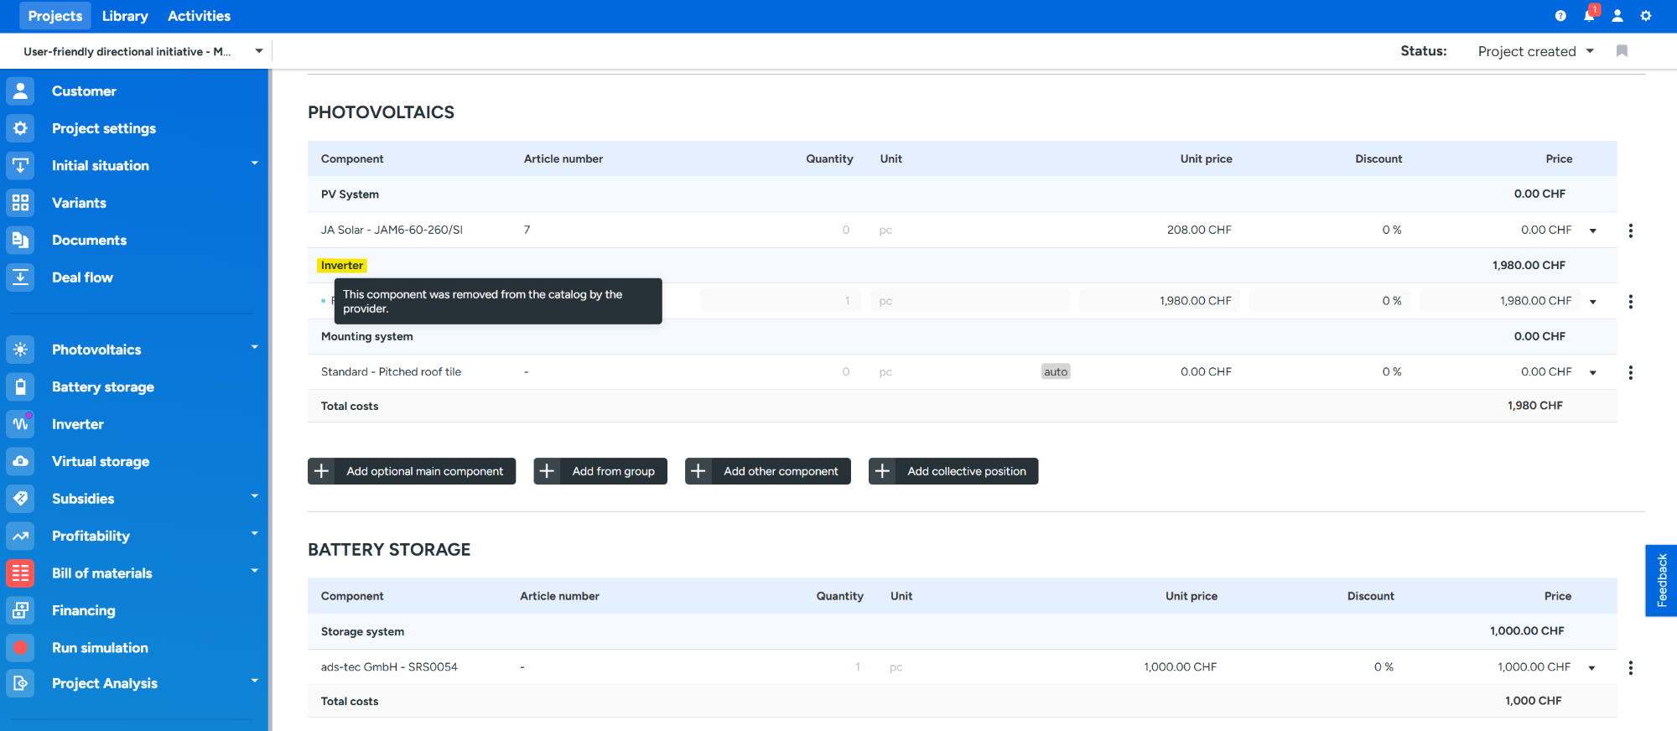Click Add optional main component button

click(412, 471)
